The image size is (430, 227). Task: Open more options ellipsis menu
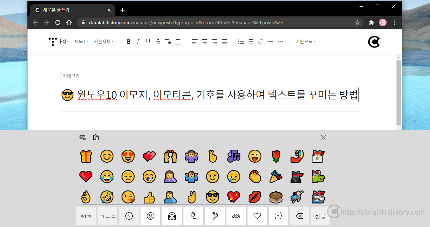(281, 42)
